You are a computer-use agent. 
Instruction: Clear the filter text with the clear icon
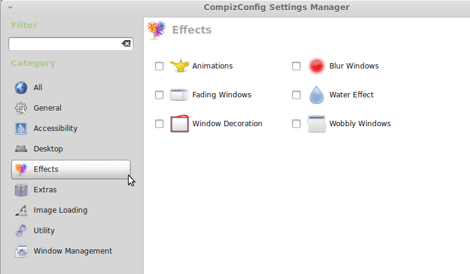[x=126, y=44]
